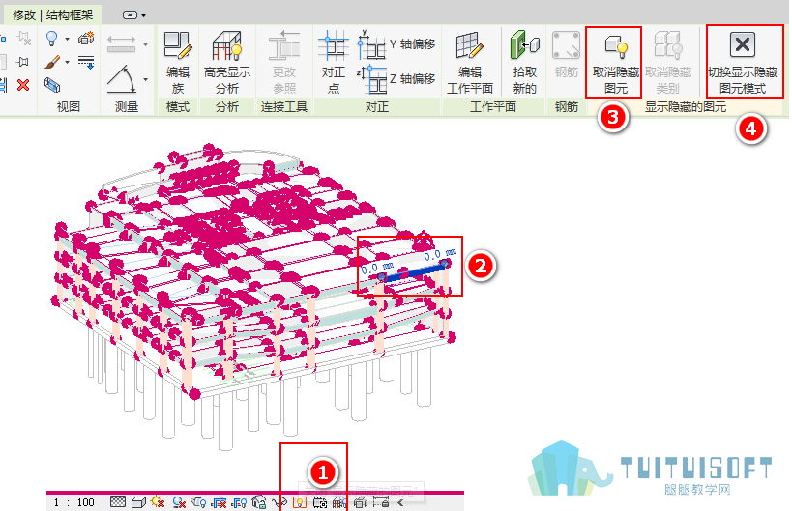Toggle the Show Analytical Model icon
This screenshot has width=792, height=511.
[x=339, y=502]
